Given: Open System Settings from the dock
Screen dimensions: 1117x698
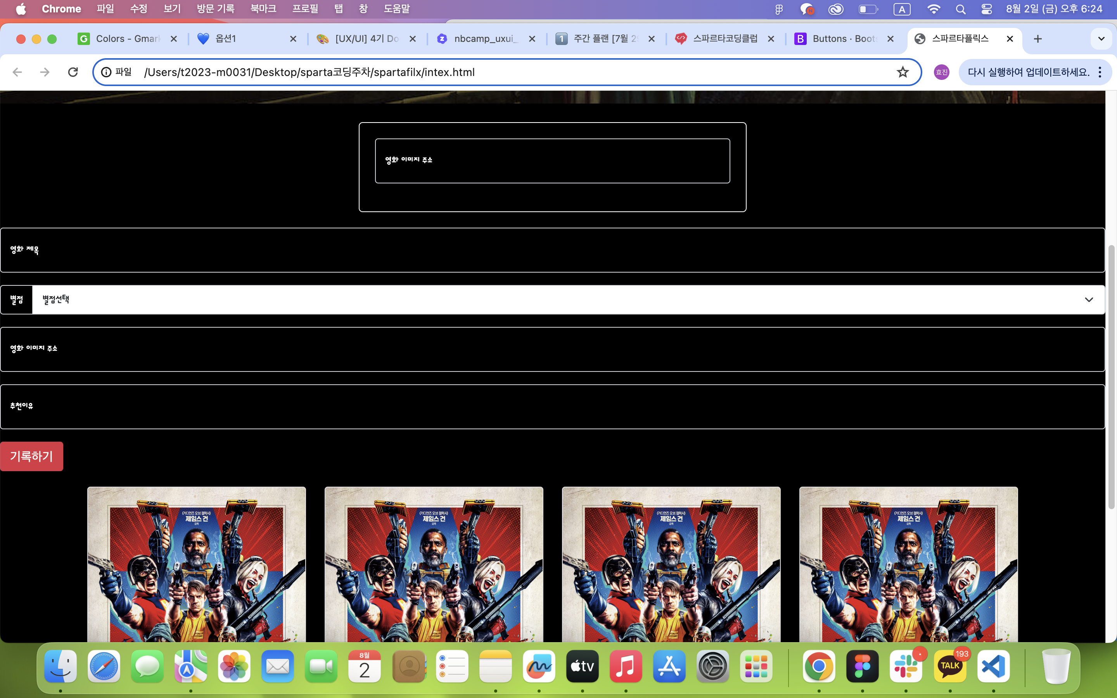Looking at the screenshot, I should click(712, 666).
